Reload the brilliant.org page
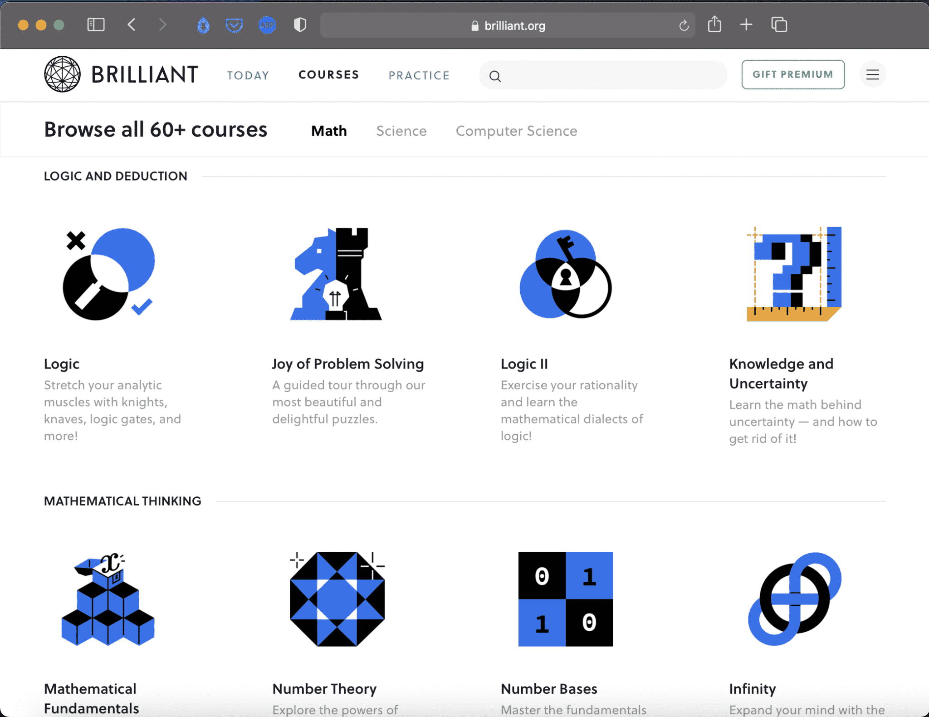This screenshot has height=717, width=929. pos(684,26)
